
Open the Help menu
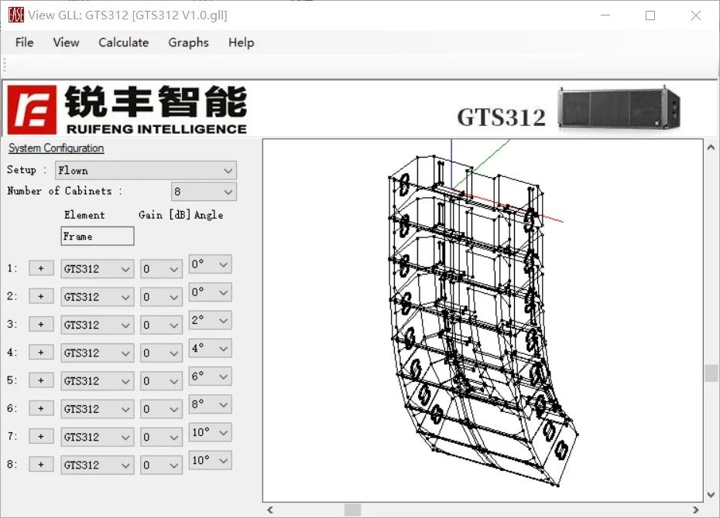pyautogui.click(x=241, y=43)
